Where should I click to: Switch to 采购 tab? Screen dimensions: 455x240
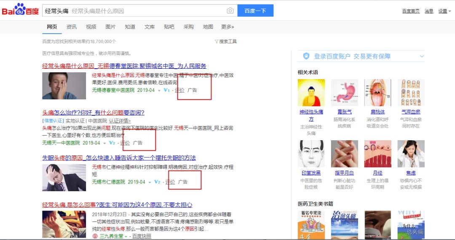coord(188,27)
